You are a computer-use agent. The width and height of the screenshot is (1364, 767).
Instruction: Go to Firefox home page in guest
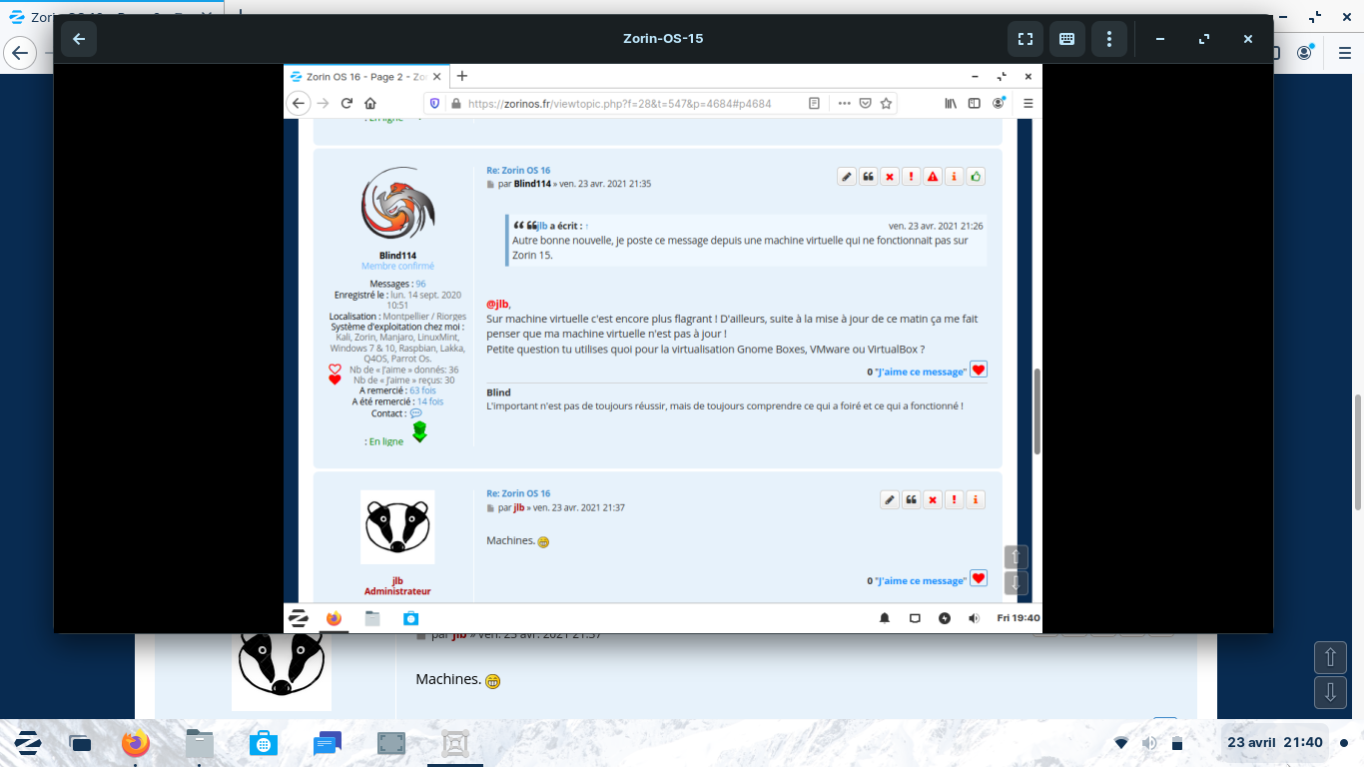[x=369, y=103]
